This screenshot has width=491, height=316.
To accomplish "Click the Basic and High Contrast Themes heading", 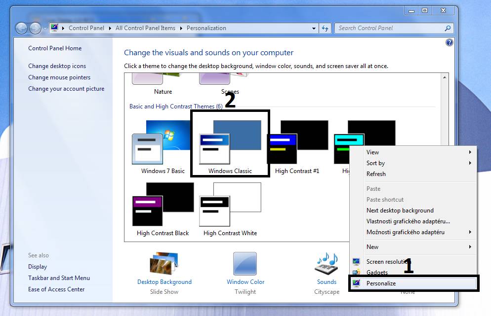I will 176,106.
